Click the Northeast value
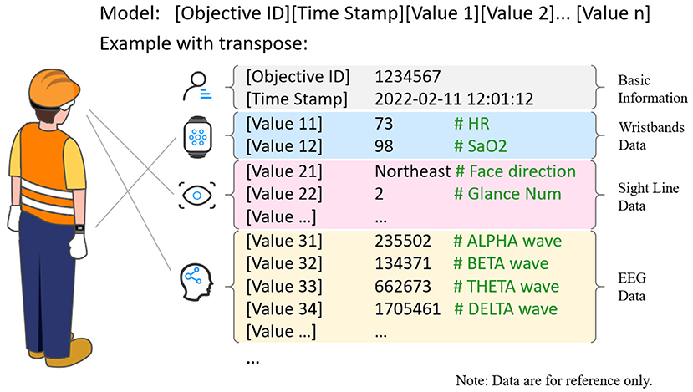This screenshot has height=392, width=693. coord(413,171)
